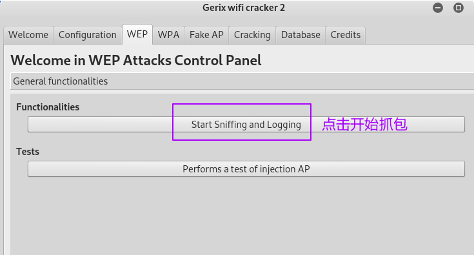Screen dimensions: 474x255
Task: Click Start Sniffing and Logging button
Action: pyautogui.click(x=246, y=125)
